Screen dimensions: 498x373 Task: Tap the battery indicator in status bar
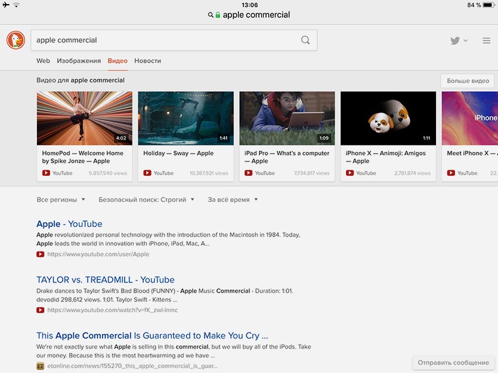point(488,5)
